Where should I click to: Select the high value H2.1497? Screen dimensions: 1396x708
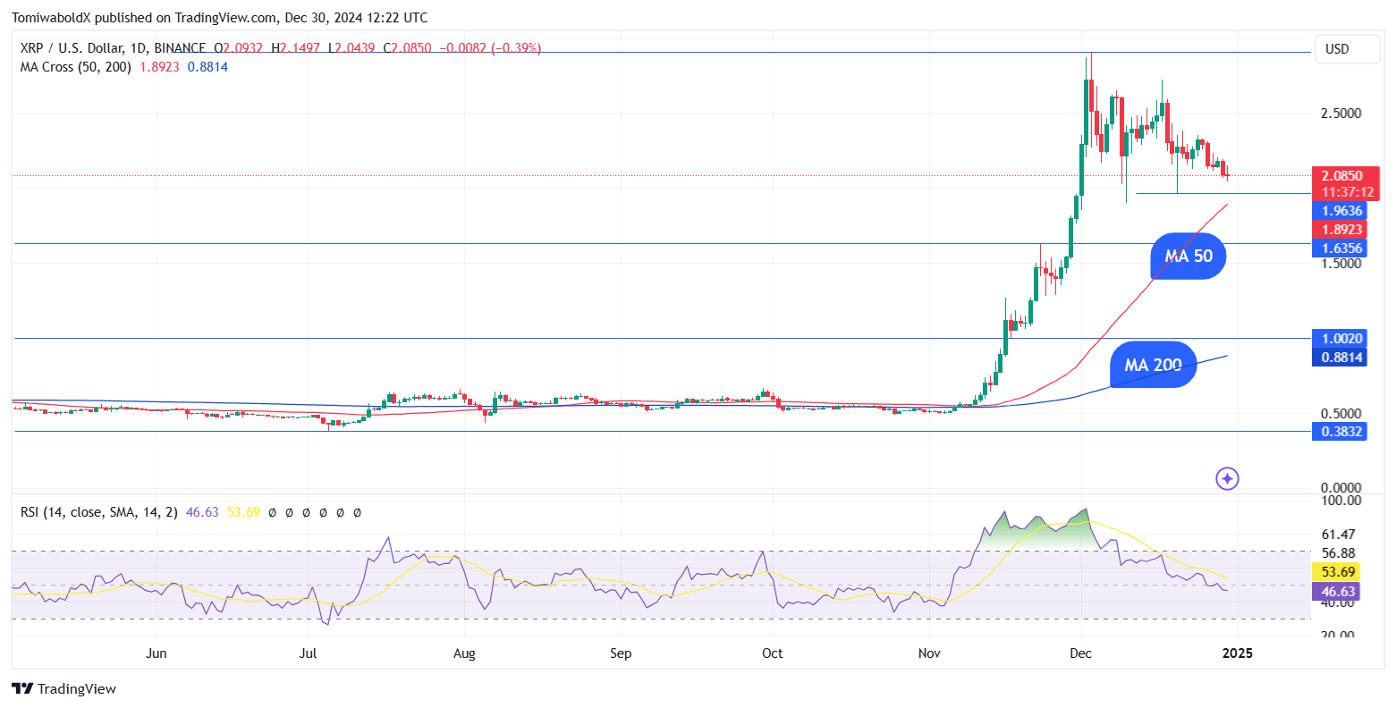(x=295, y=48)
